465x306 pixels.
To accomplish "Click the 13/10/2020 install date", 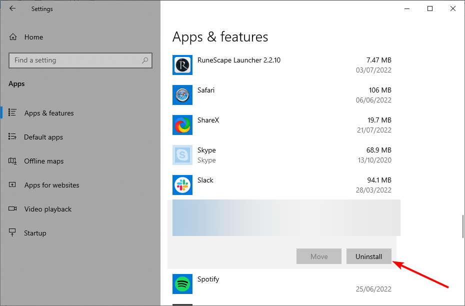I will (374, 160).
